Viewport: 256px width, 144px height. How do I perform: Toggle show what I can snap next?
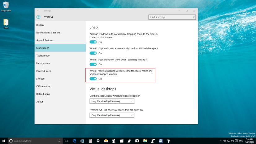tap(93, 64)
